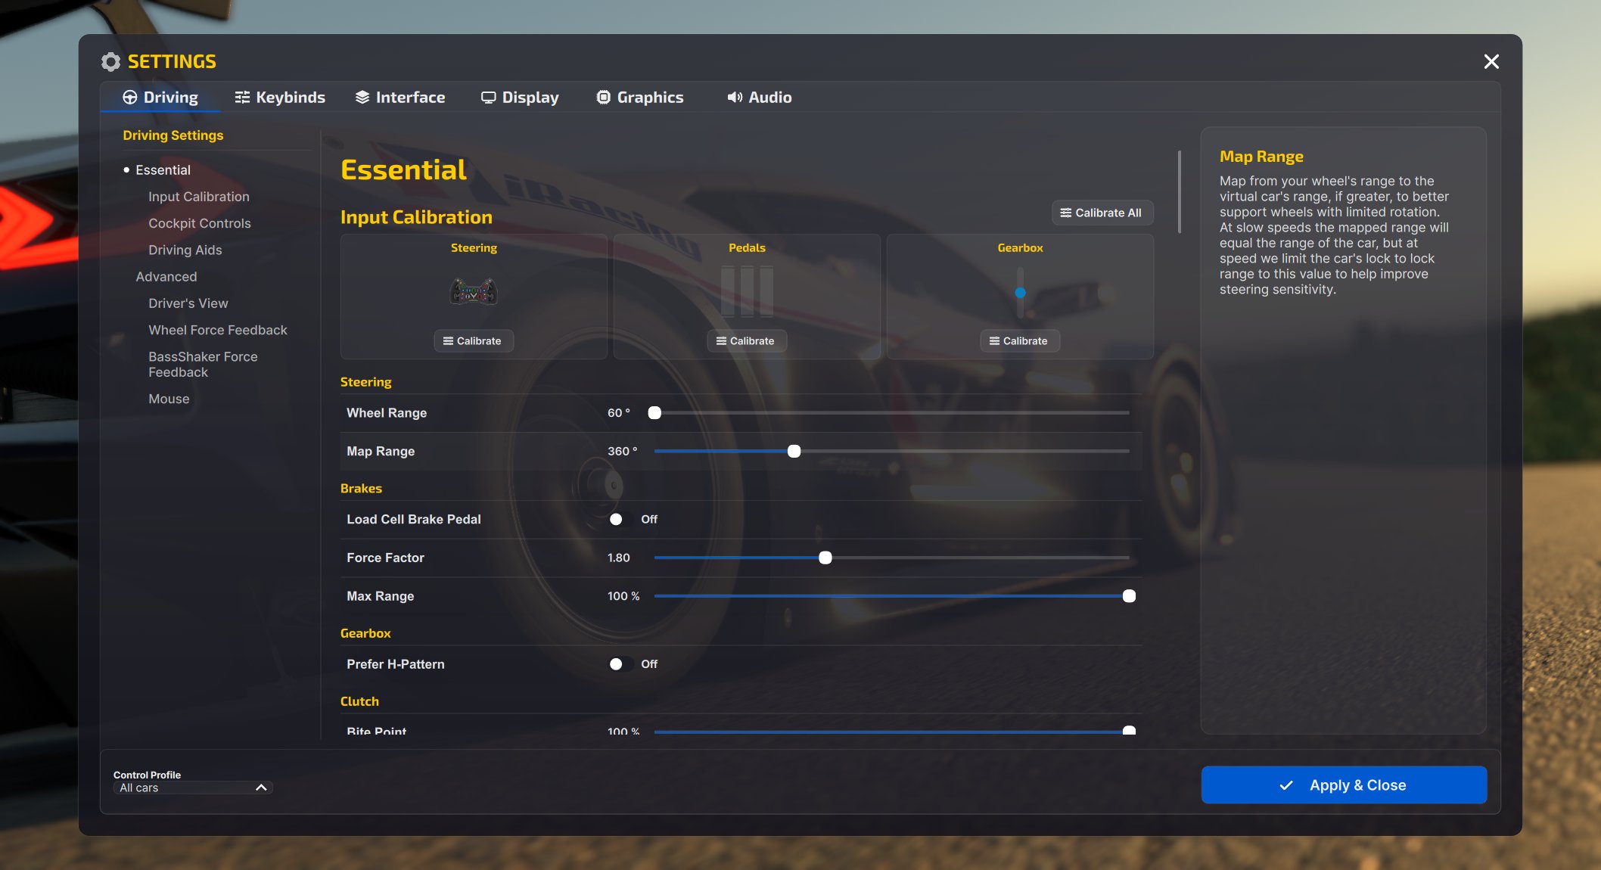
Task: Open the Control Profile dropdown
Action: (192, 788)
